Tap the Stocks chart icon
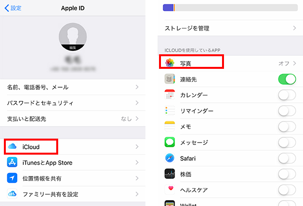 tap(170, 174)
